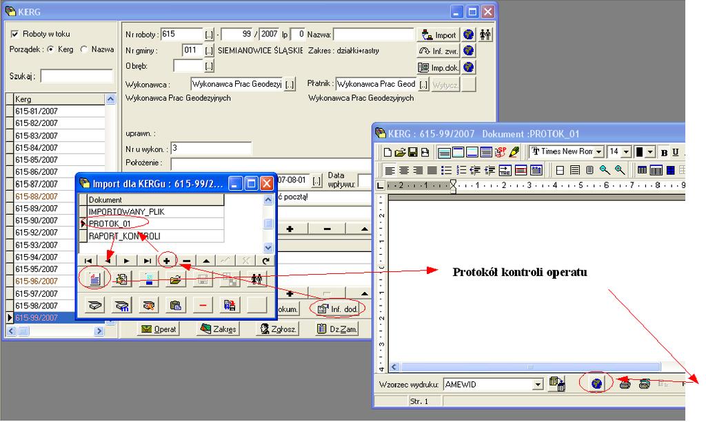Zoom out with the magnifier minus icon

[605, 170]
